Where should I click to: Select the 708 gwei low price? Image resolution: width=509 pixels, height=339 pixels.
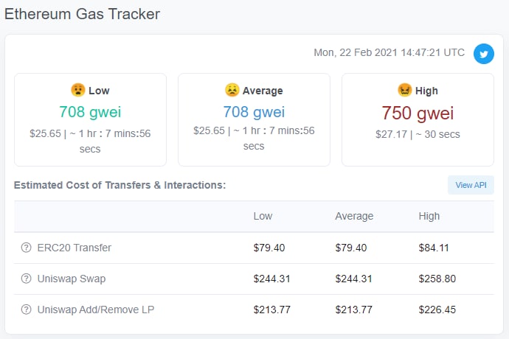pos(90,112)
